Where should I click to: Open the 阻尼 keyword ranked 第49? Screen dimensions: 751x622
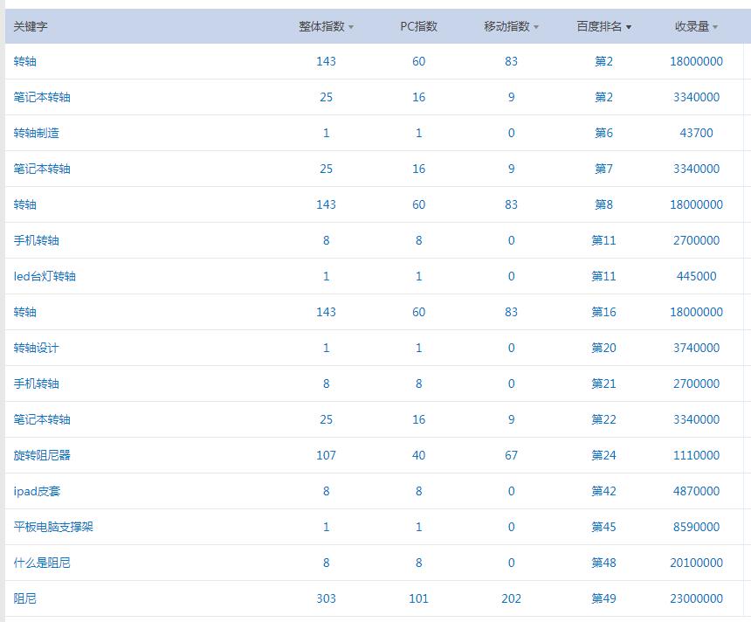tap(25, 598)
